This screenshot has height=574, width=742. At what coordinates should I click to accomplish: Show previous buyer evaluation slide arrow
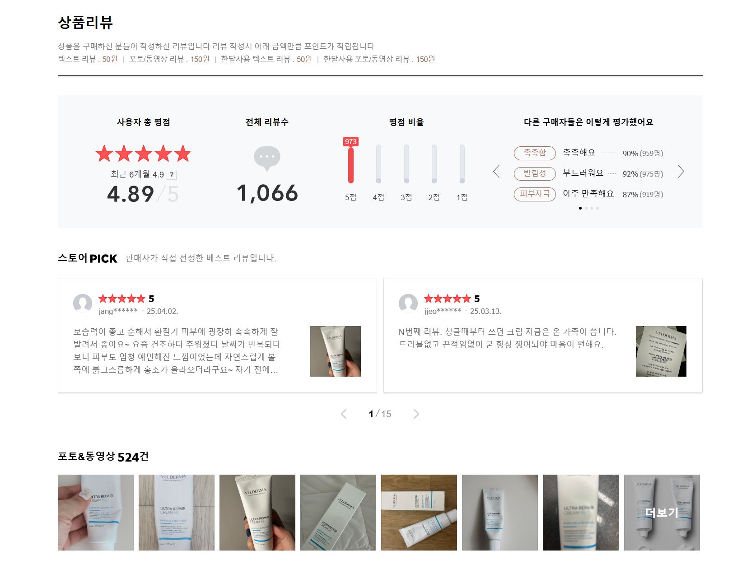coord(496,172)
